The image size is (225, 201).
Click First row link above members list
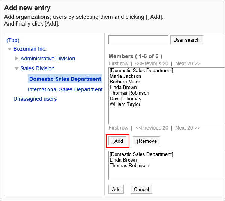click(x=118, y=63)
